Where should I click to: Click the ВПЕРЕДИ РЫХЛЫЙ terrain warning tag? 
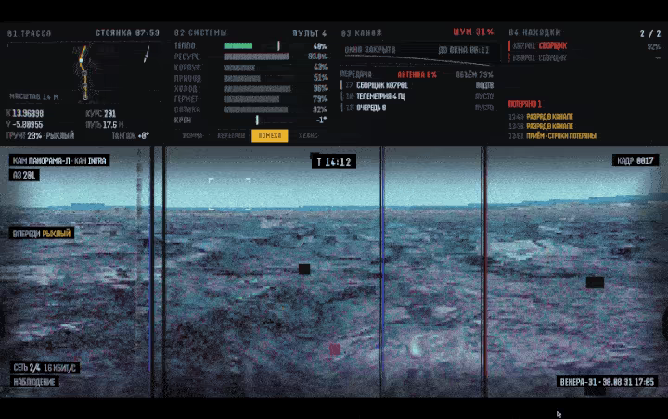click(x=42, y=234)
